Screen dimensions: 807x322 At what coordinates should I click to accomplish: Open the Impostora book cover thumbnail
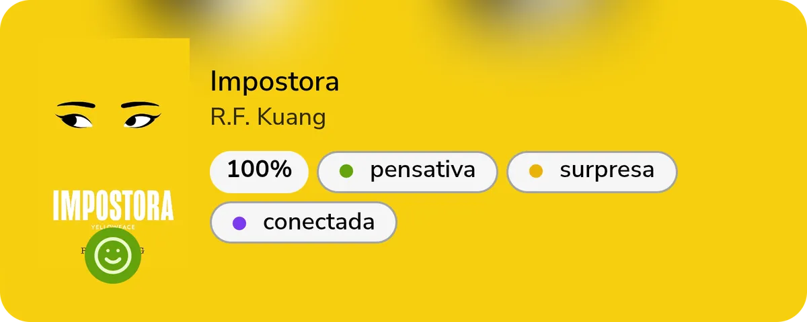coord(113,154)
